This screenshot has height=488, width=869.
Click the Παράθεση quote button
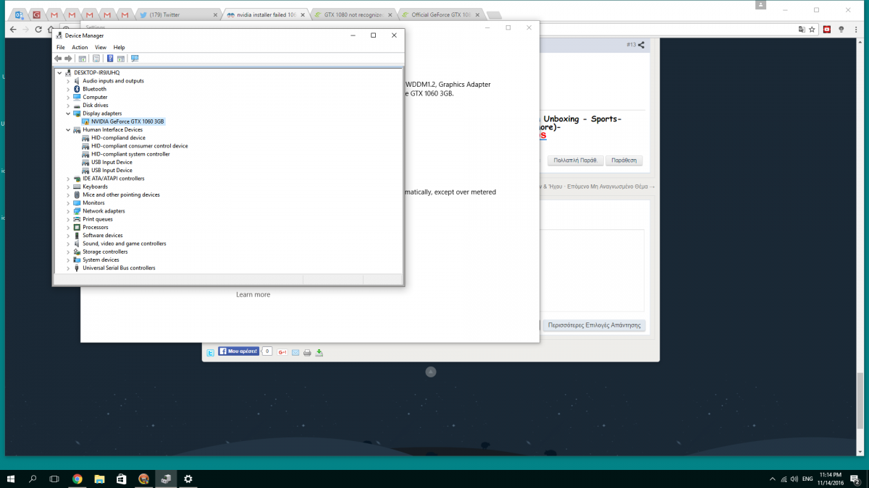(624, 160)
